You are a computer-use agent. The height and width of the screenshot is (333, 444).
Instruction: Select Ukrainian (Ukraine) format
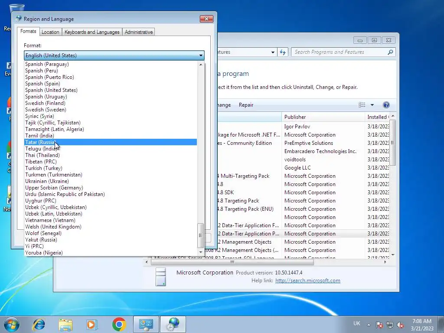(x=111, y=181)
